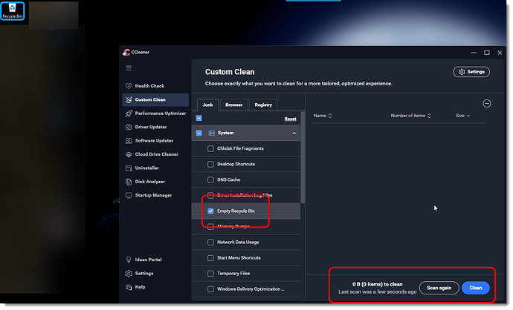The height and width of the screenshot is (310, 513).
Task: Sort results by Size column
Action: tap(462, 116)
